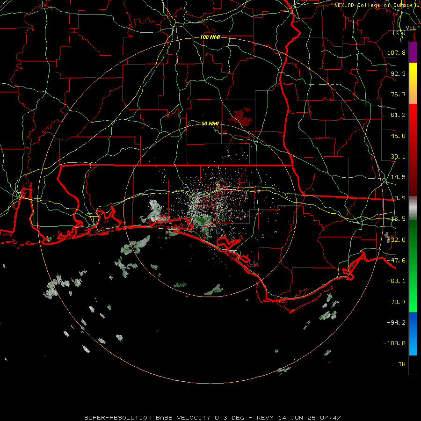Click the 45.6 velocity scale value

coord(398,136)
